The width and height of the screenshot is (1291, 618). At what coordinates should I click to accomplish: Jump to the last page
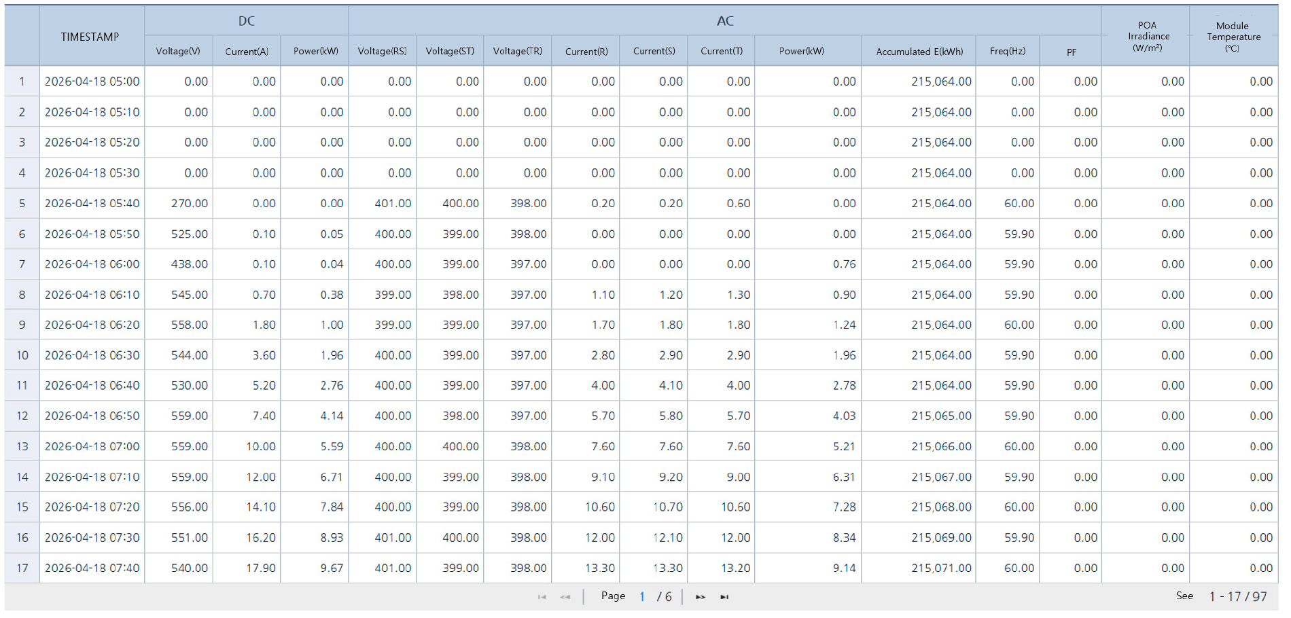[724, 597]
